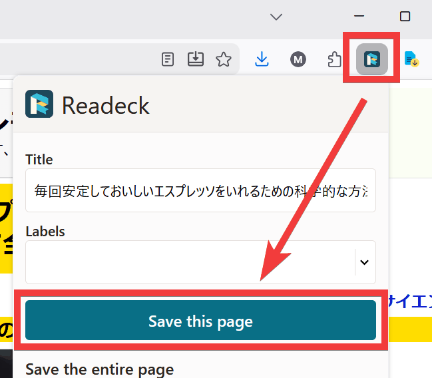
Task: Bookmark this page with the star icon
Action: [224, 59]
